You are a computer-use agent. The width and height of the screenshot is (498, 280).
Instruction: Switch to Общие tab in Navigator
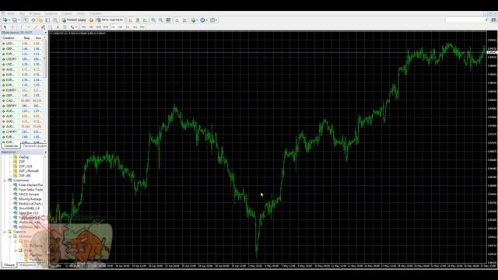[9, 264]
